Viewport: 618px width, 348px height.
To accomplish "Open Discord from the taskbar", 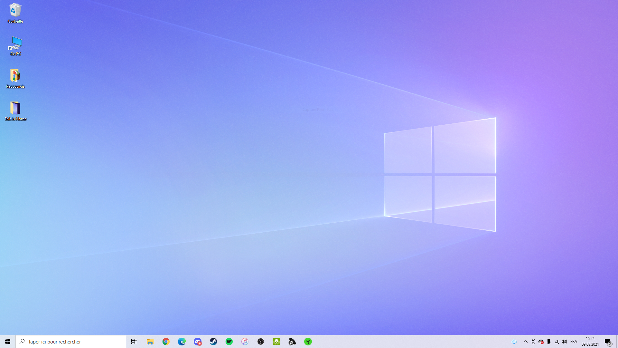I will [197, 342].
